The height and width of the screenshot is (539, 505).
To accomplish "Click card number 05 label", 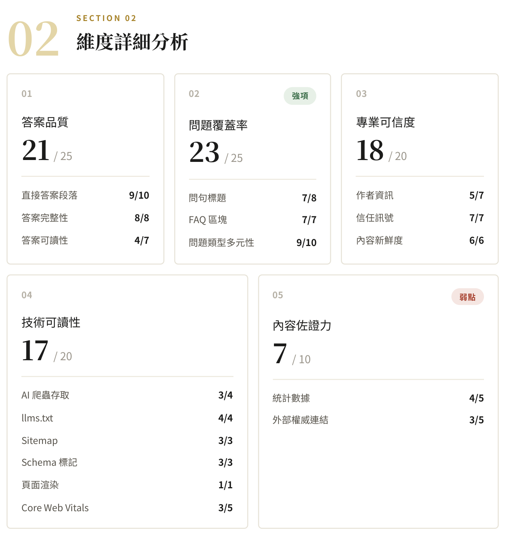I will [278, 295].
